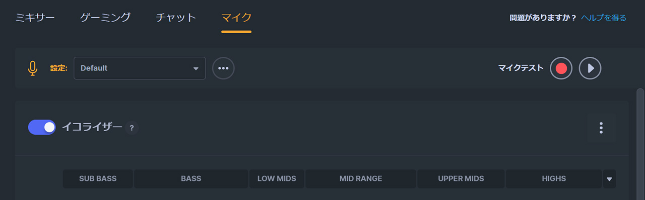Click the vertical scrollbar on the right

(x=640, y=144)
